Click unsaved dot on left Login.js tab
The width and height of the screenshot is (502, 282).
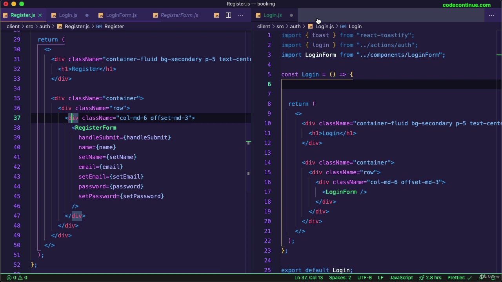tap(87, 15)
